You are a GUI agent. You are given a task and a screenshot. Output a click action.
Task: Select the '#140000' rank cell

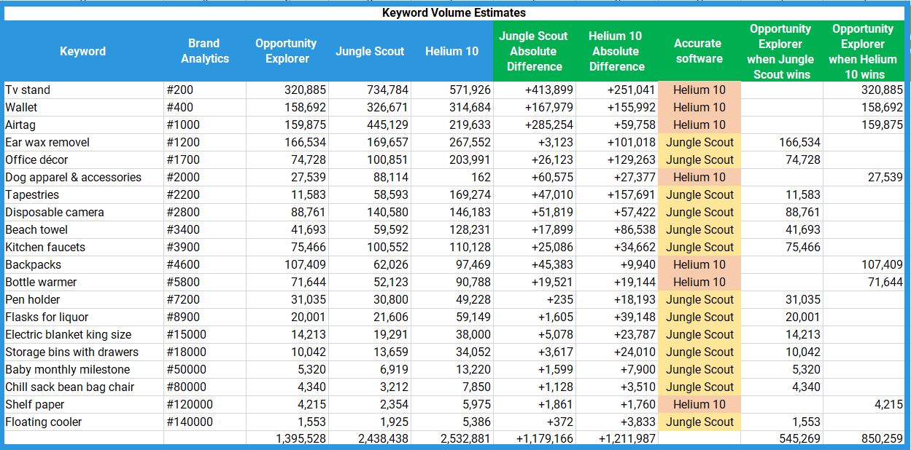point(205,422)
